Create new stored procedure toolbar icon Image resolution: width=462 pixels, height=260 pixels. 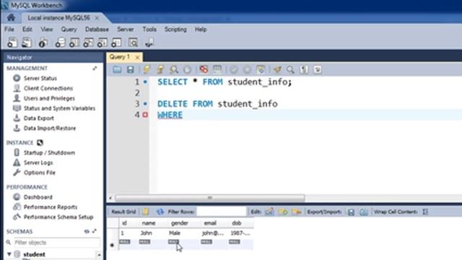[x=103, y=43]
